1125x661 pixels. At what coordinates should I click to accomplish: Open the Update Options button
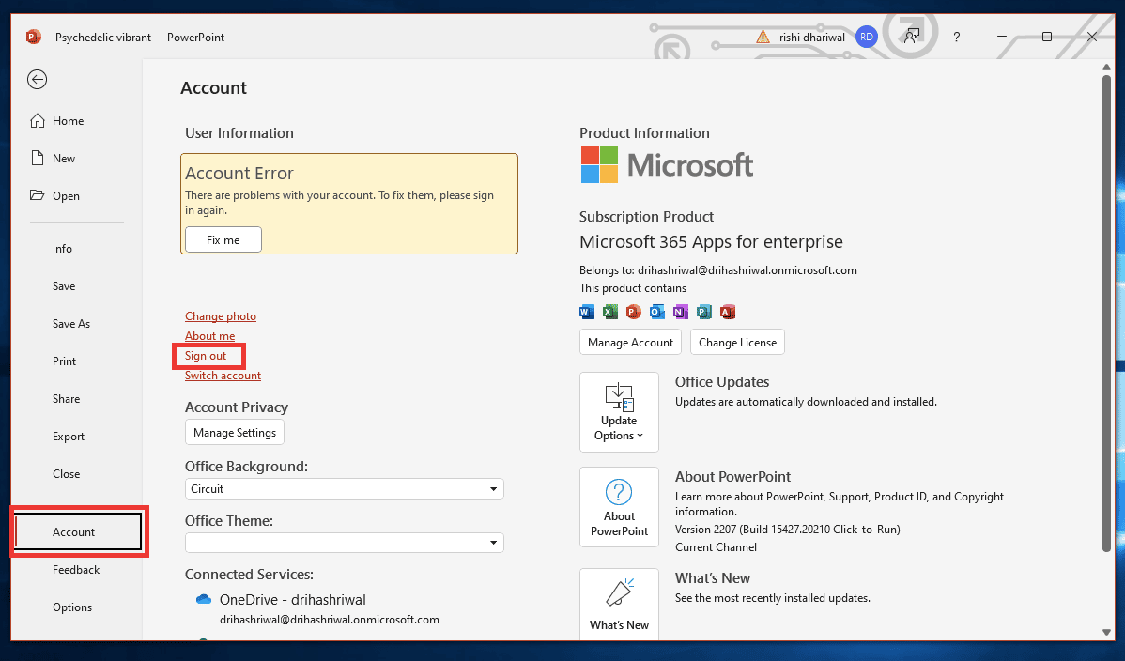pyautogui.click(x=619, y=412)
